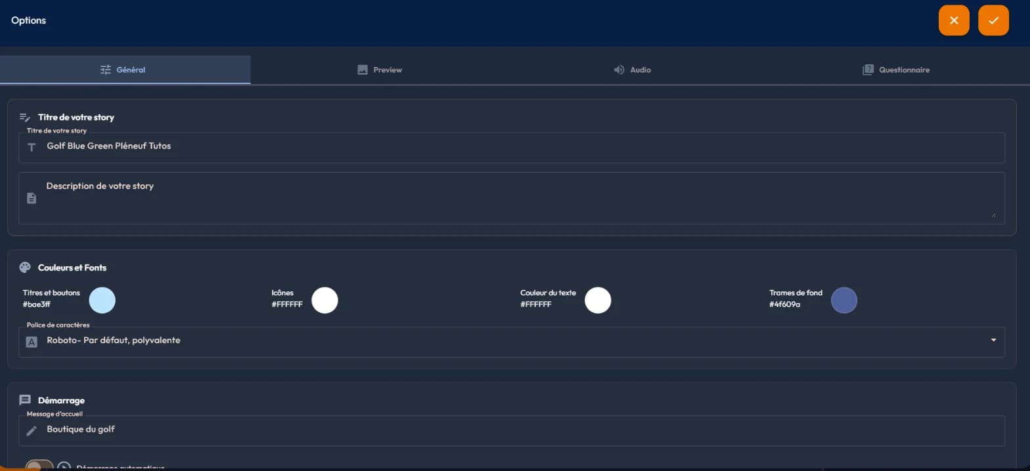The image size is (1030, 471).
Task: Click the pencil icon in Message d'accueil field
Action: 31,430
